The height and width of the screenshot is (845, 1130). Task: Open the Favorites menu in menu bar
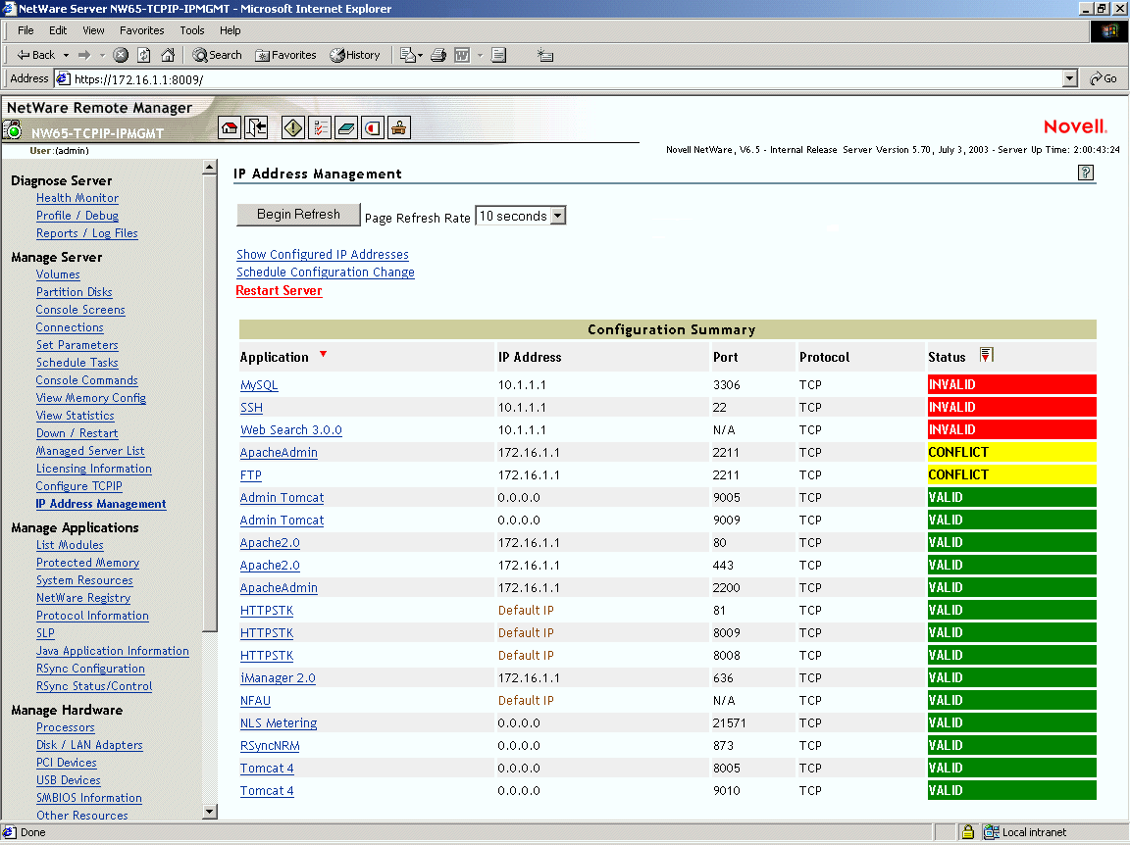[x=141, y=30]
